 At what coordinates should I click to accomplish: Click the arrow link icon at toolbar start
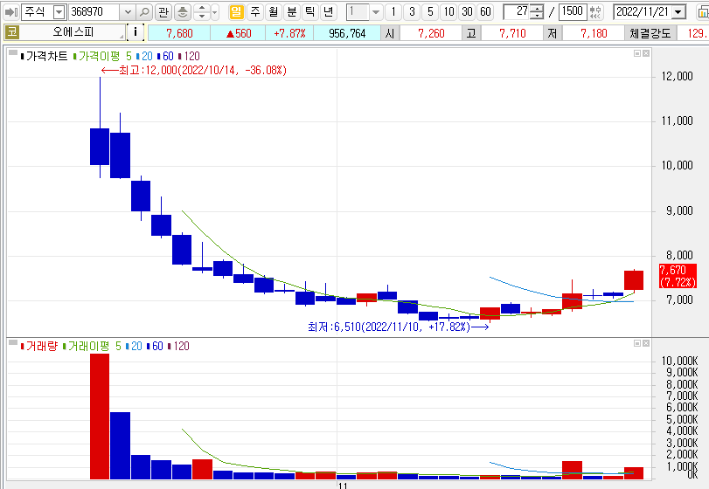tap(10, 12)
